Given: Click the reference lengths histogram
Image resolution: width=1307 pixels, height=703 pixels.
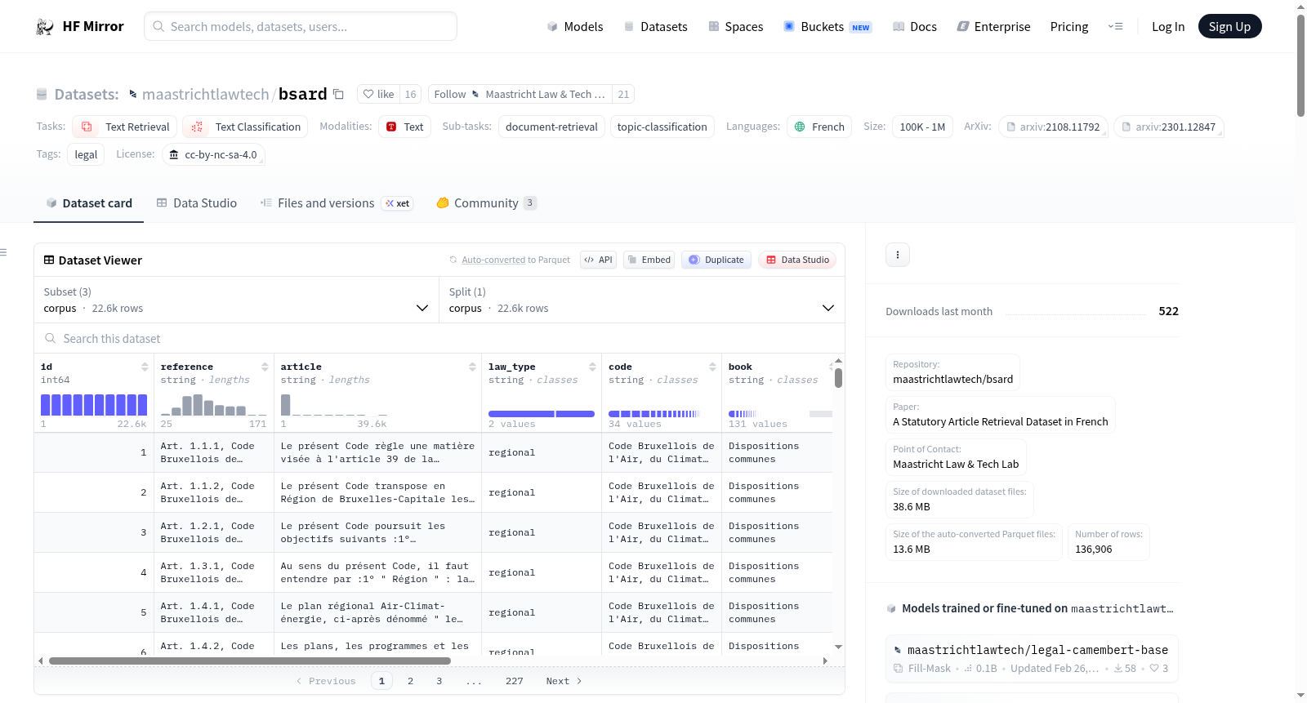Looking at the screenshot, I should pos(214,405).
